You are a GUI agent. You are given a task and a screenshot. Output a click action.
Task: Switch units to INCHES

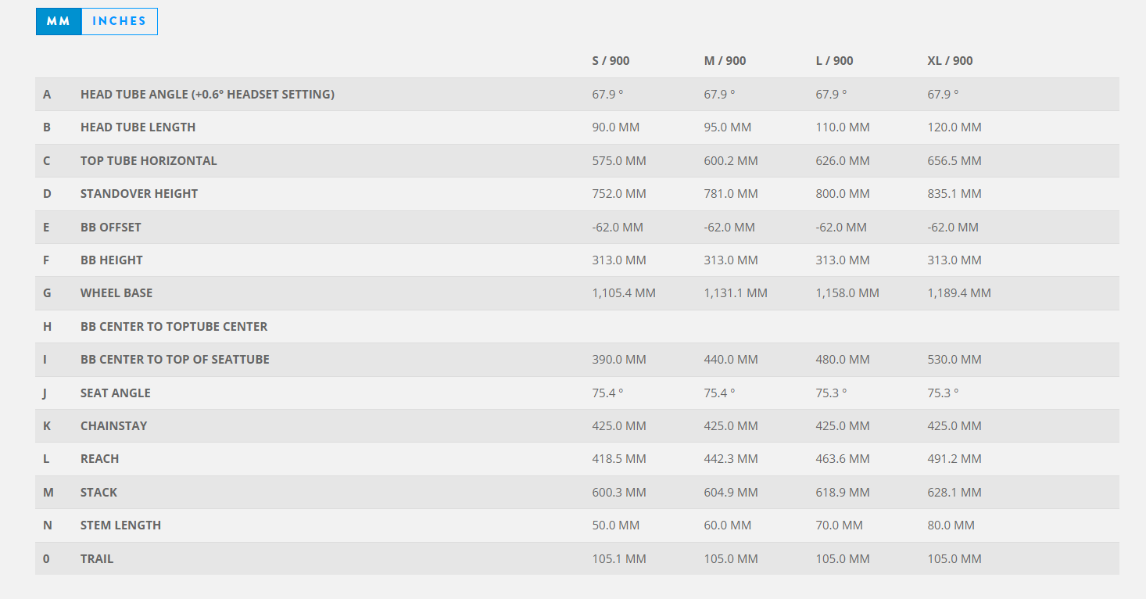click(x=119, y=21)
